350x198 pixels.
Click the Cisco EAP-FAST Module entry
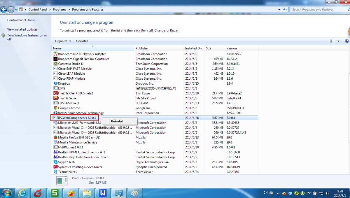tap(155, 69)
